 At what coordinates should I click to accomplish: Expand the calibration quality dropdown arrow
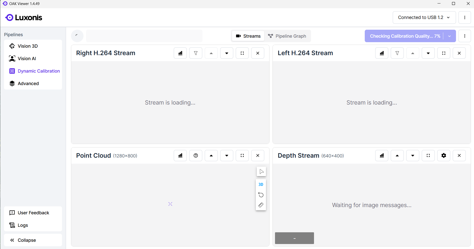coord(449,36)
